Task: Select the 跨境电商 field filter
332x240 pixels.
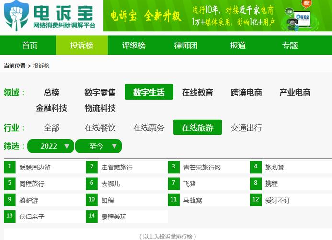Action: (x=246, y=92)
